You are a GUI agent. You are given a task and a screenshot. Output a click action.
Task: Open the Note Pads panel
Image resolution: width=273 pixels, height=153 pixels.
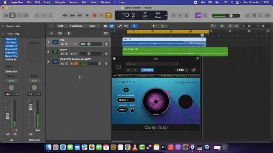tap(254, 15)
